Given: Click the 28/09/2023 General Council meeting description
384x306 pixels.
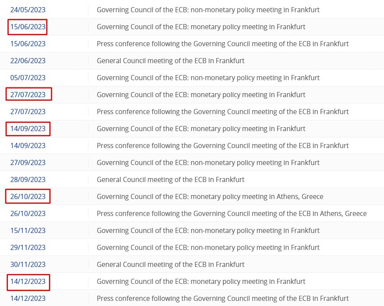Looking at the screenshot, I should [171, 179].
